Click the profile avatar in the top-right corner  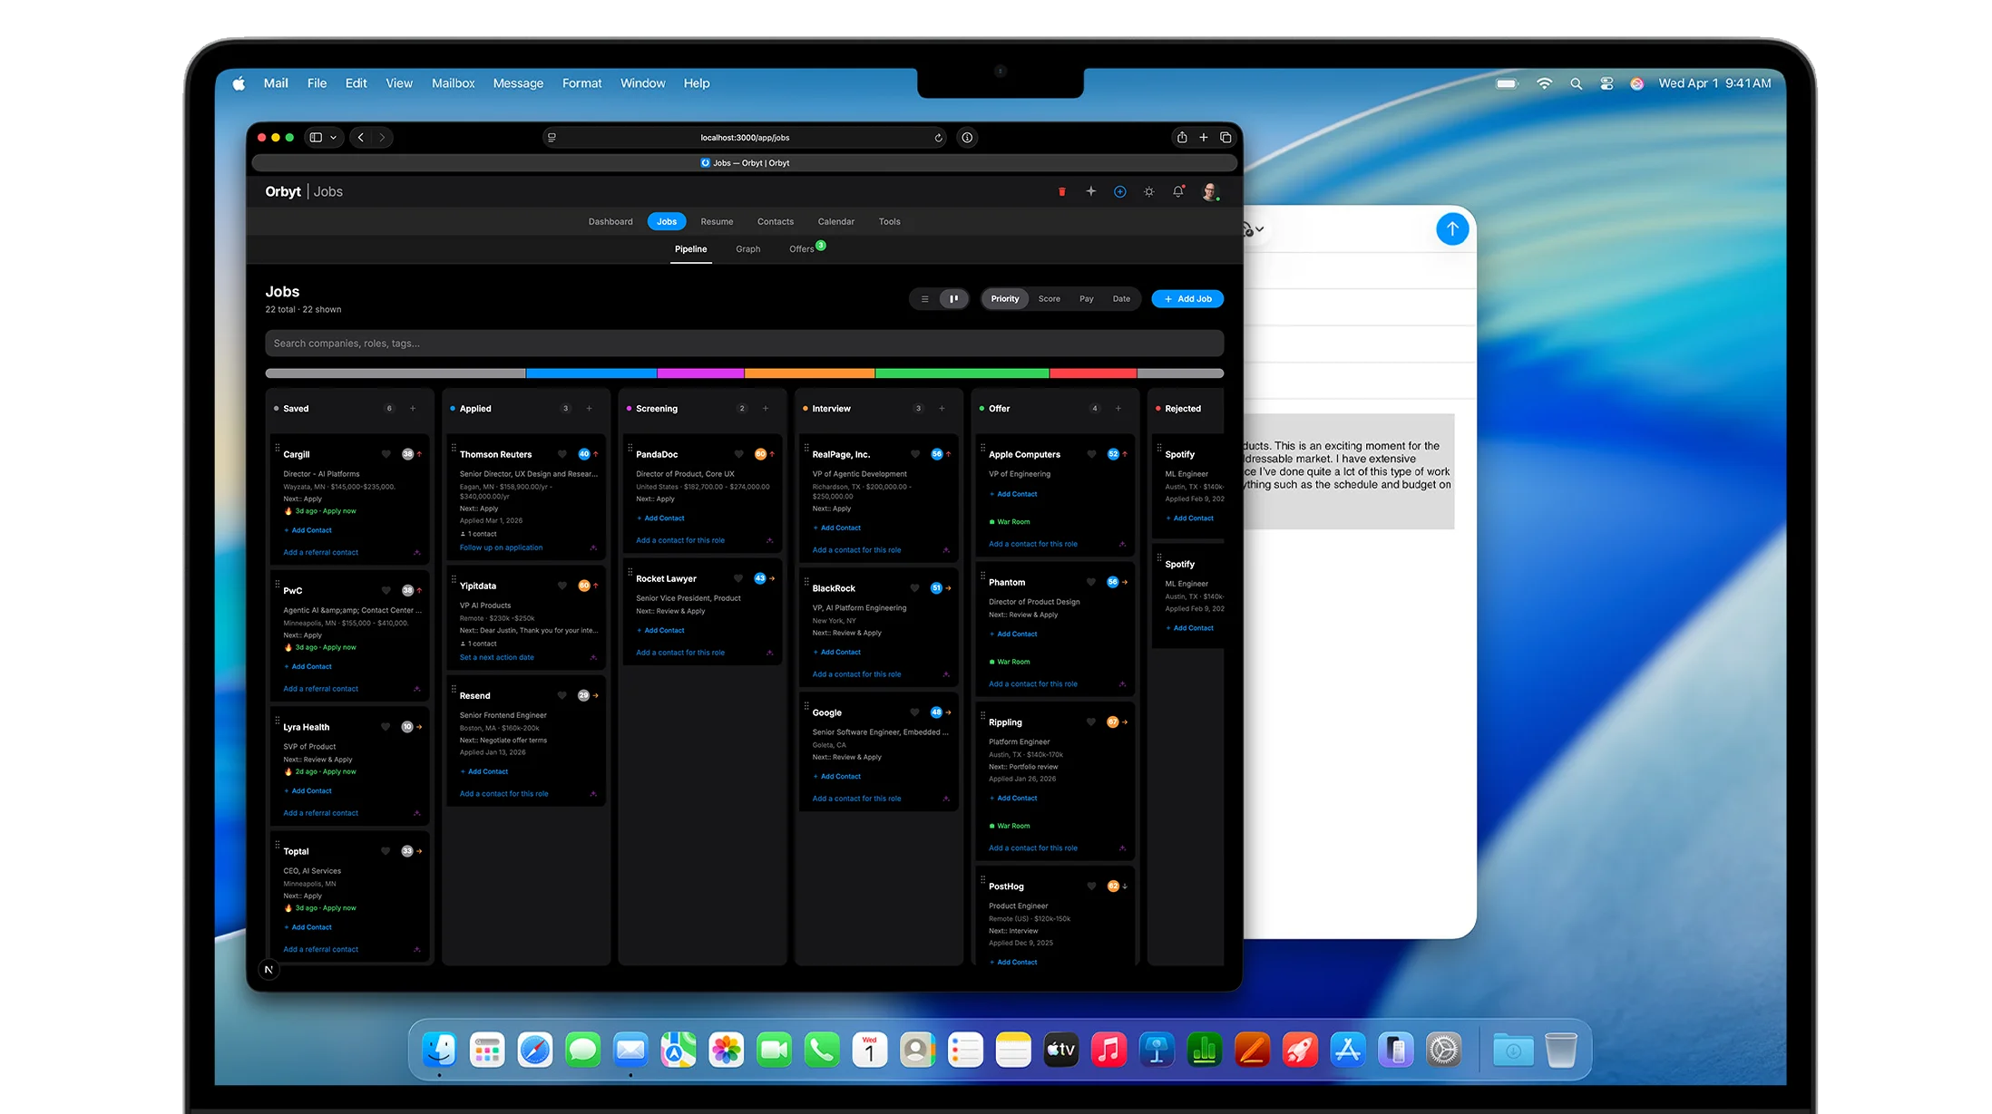coord(1210,192)
